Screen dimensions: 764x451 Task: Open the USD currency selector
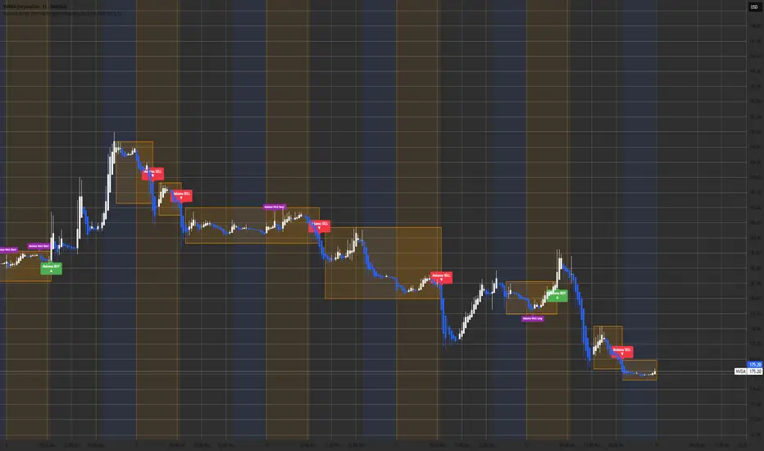click(x=754, y=7)
